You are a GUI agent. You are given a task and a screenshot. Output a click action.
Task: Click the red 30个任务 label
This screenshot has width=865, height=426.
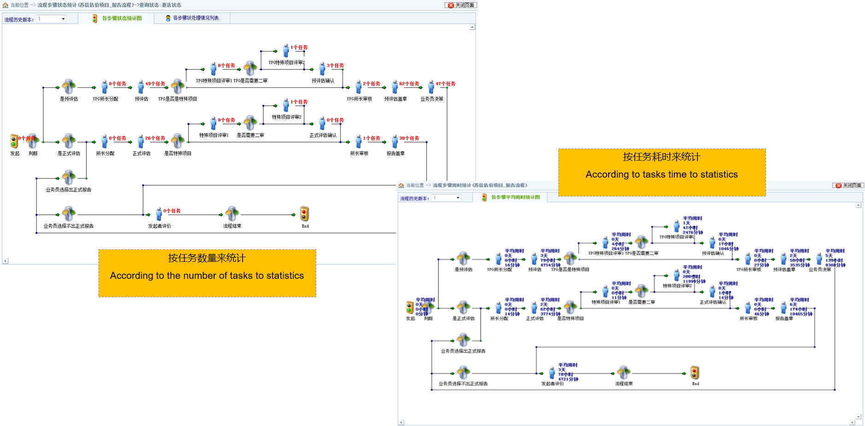tap(409, 138)
